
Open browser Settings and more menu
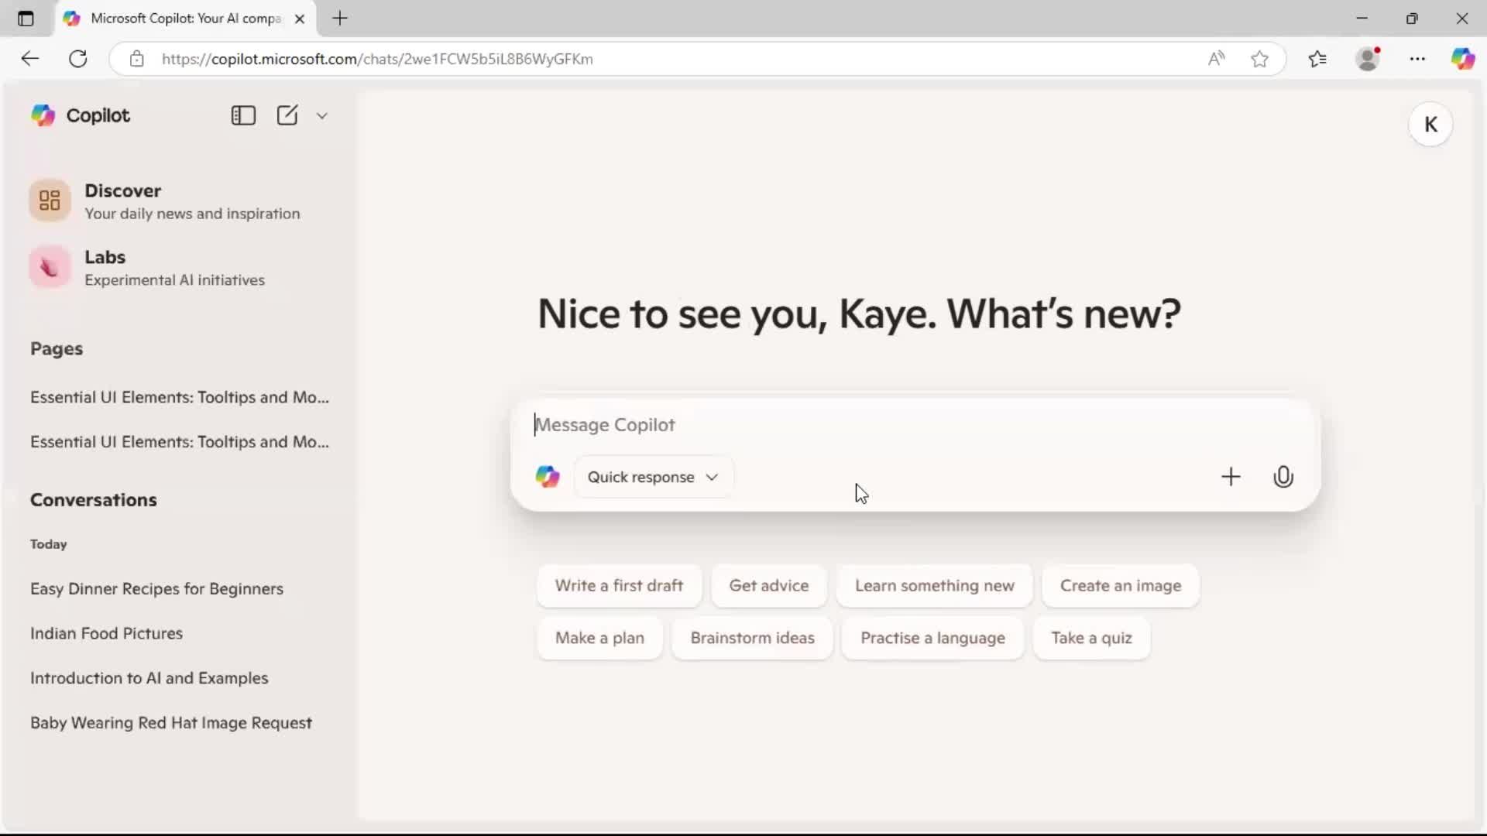(1417, 59)
